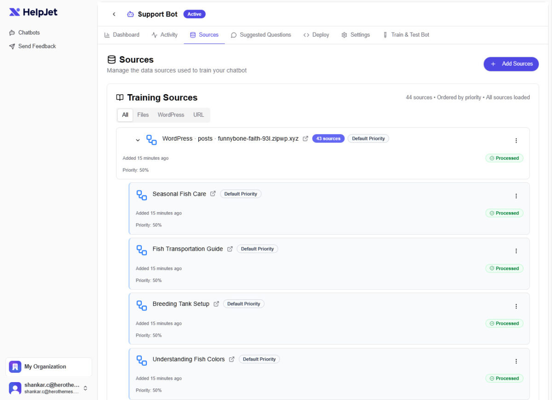Switch to the Dashboard tab
552x400 pixels.
(x=122, y=35)
